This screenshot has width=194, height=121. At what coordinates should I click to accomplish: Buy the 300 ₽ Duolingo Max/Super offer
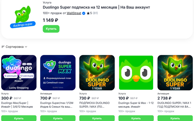19,118
